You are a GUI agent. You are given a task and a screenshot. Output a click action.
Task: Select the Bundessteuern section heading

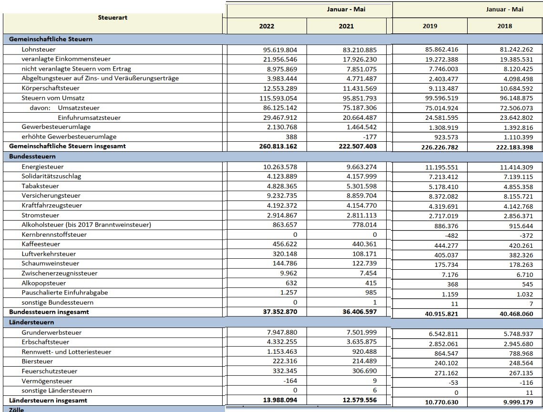tap(32, 157)
